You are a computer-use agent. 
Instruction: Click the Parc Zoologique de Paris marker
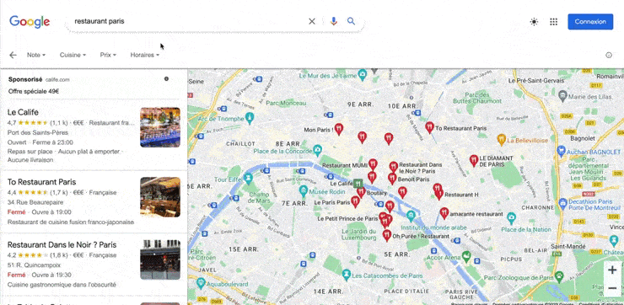point(560,276)
